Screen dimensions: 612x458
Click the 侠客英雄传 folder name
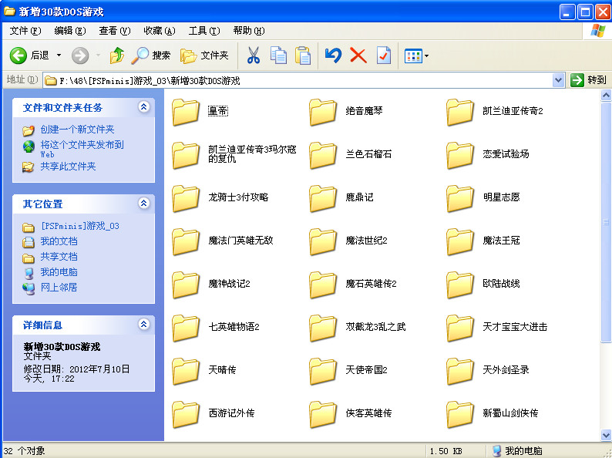(368, 413)
